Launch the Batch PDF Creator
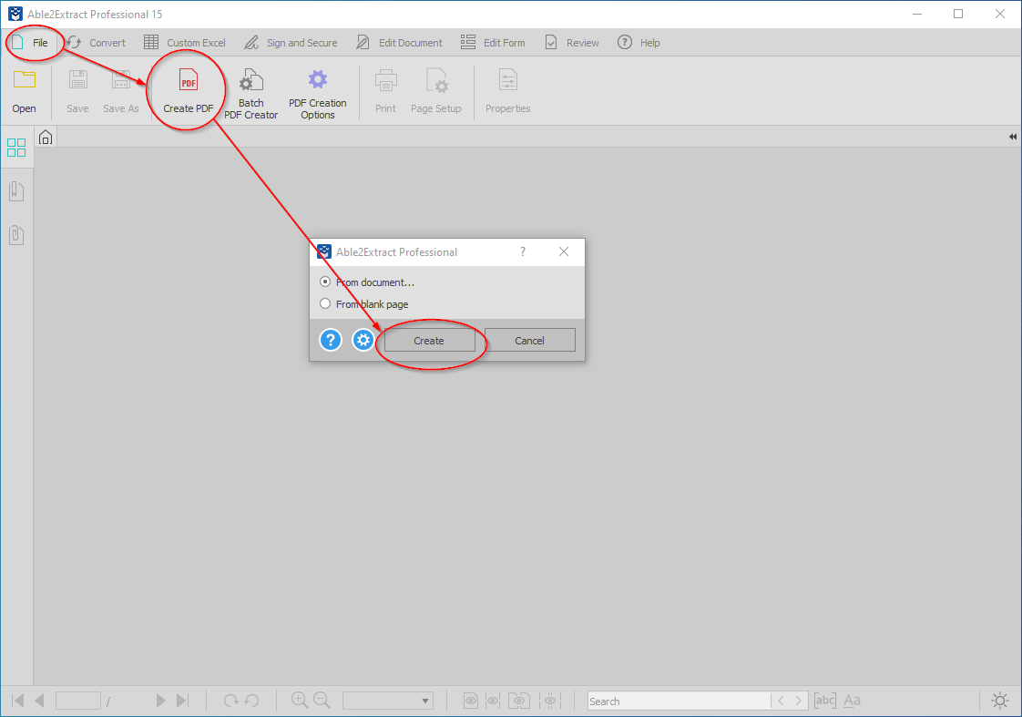This screenshot has width=1022, height=717. (x=250, y=94)
